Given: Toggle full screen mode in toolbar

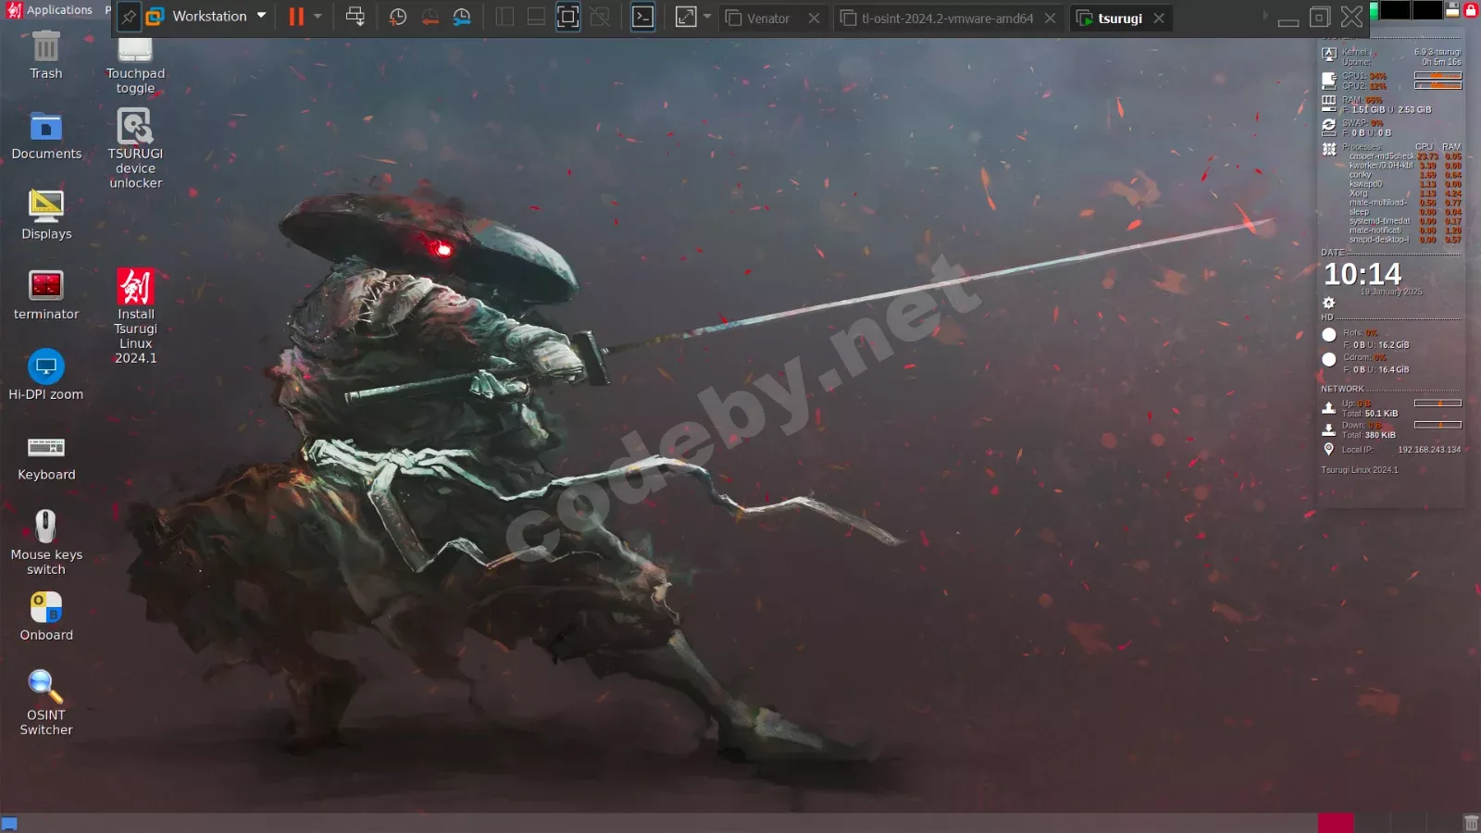Looking at the screenshot, I should coord(567,17).
